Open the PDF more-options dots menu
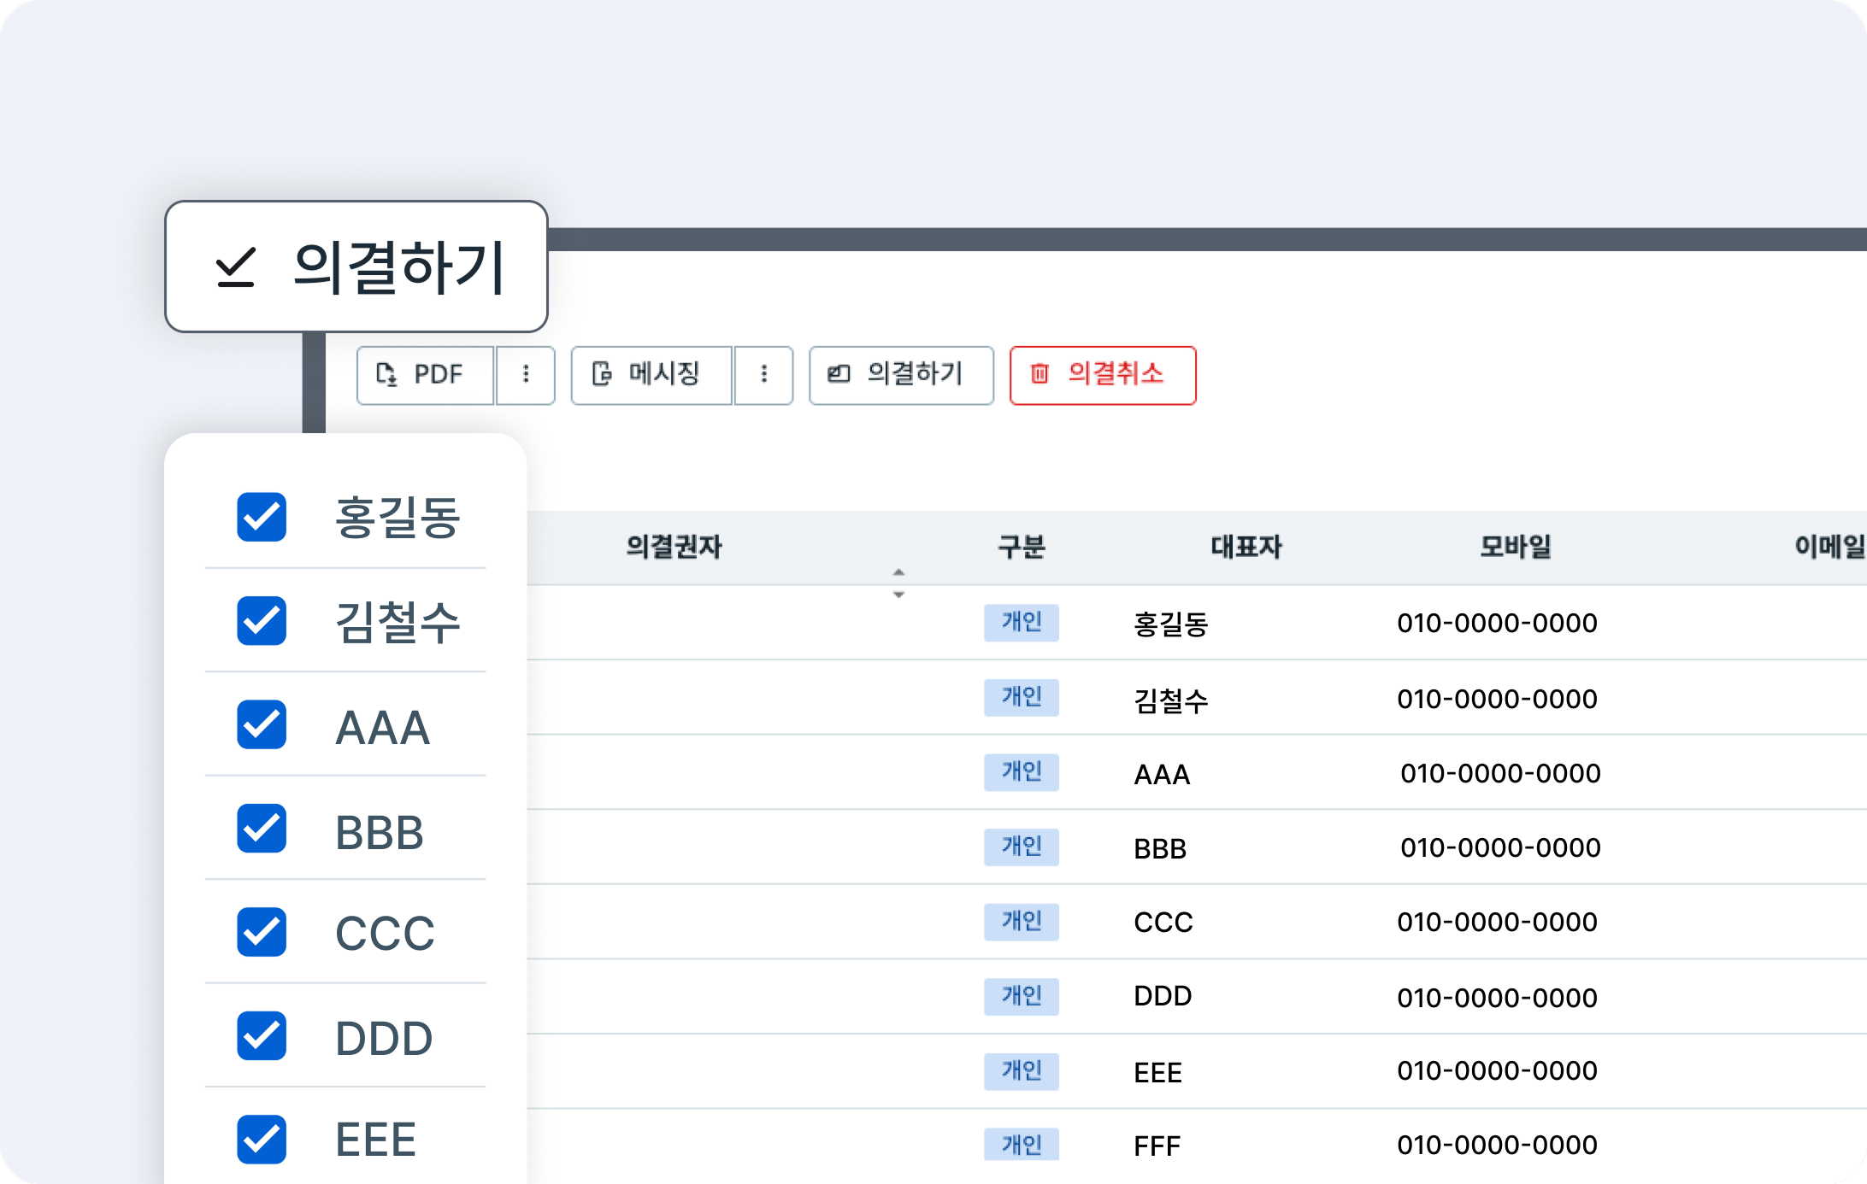Screen dimensions: 1867x1184 pos(526,375)
